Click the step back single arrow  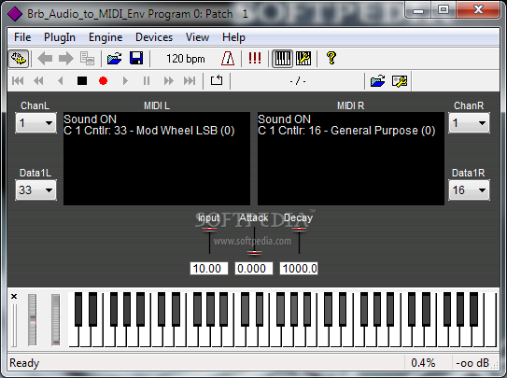[x=60, y=80]
